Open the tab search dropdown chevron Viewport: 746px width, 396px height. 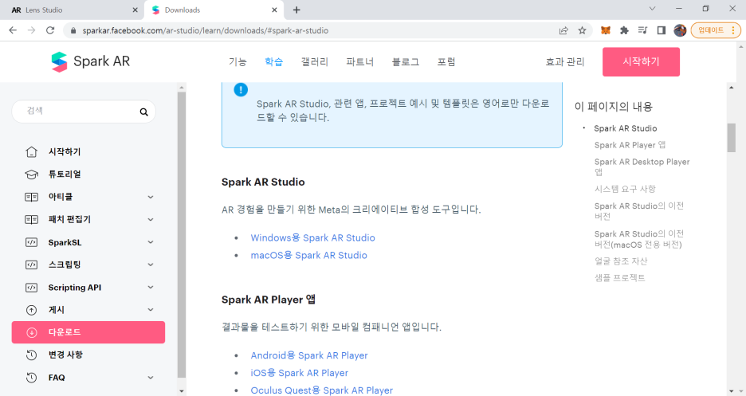[x=652, y=9]
